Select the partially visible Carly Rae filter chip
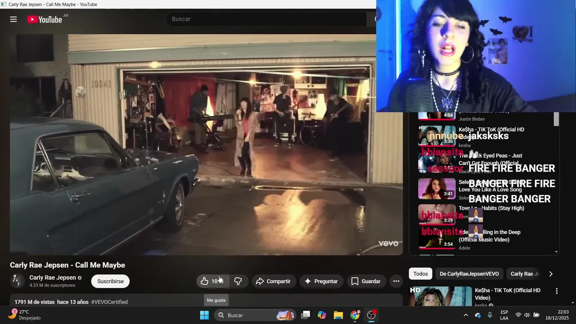The height and width of the screenshot is (324, 576). click(x=524, y=274)
